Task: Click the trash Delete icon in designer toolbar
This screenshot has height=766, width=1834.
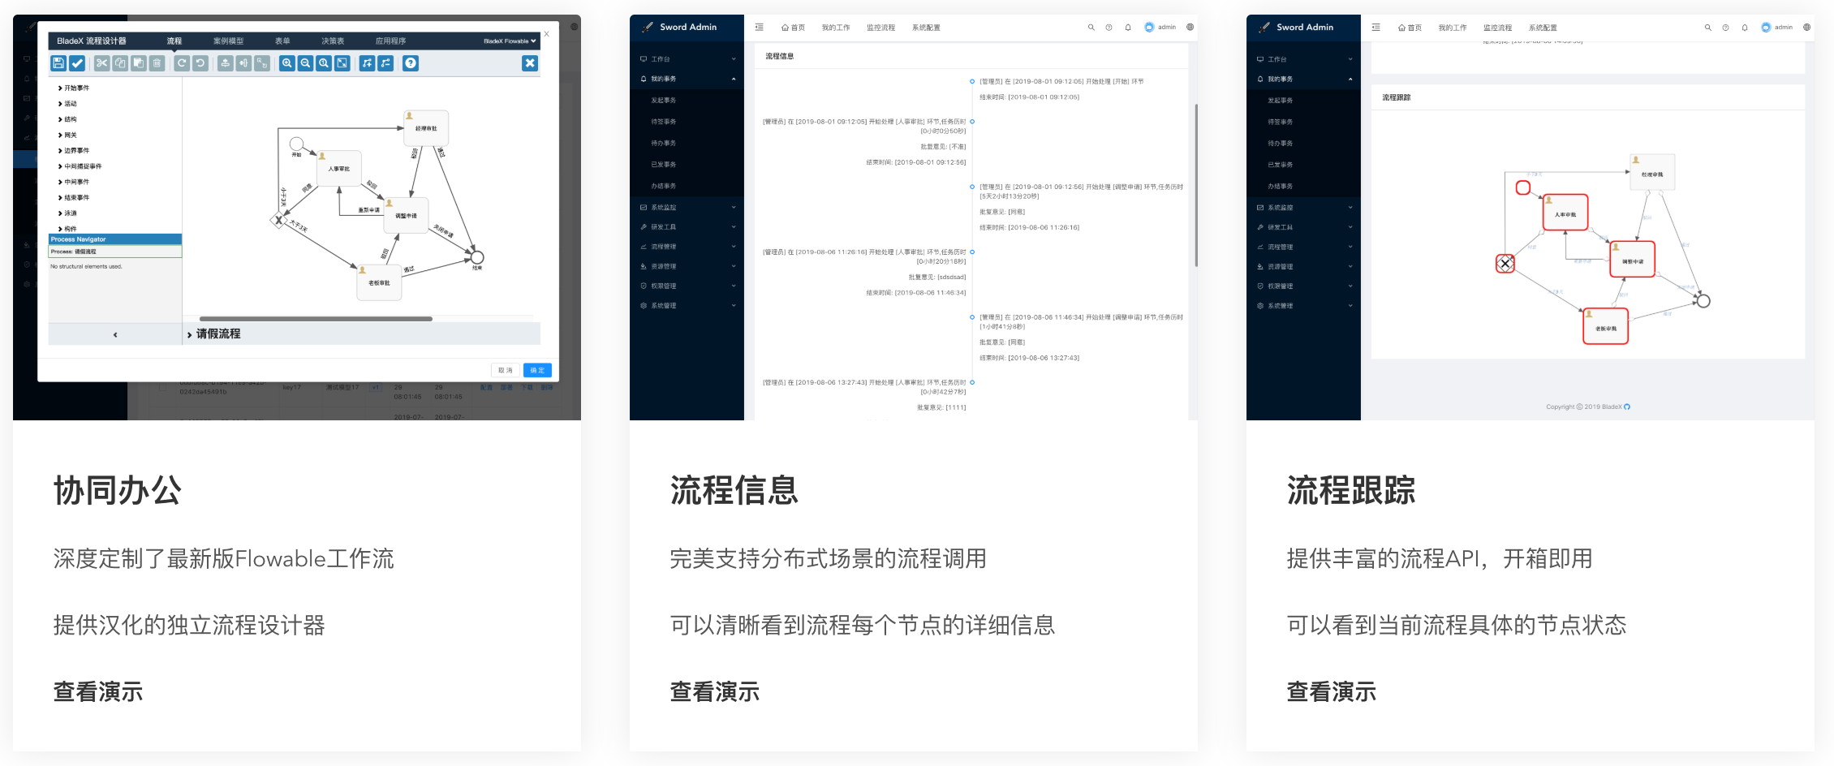Action: tap(157, 63)
